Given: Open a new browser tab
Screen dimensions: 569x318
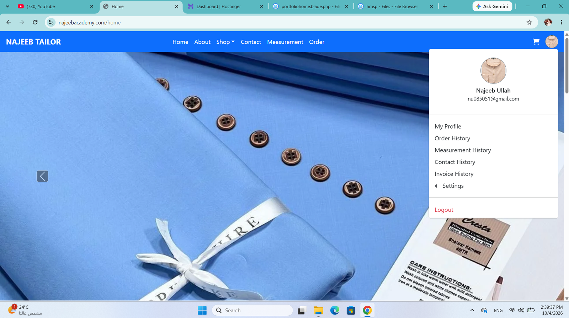Looking at the screenshot, I should click(445, 6).
